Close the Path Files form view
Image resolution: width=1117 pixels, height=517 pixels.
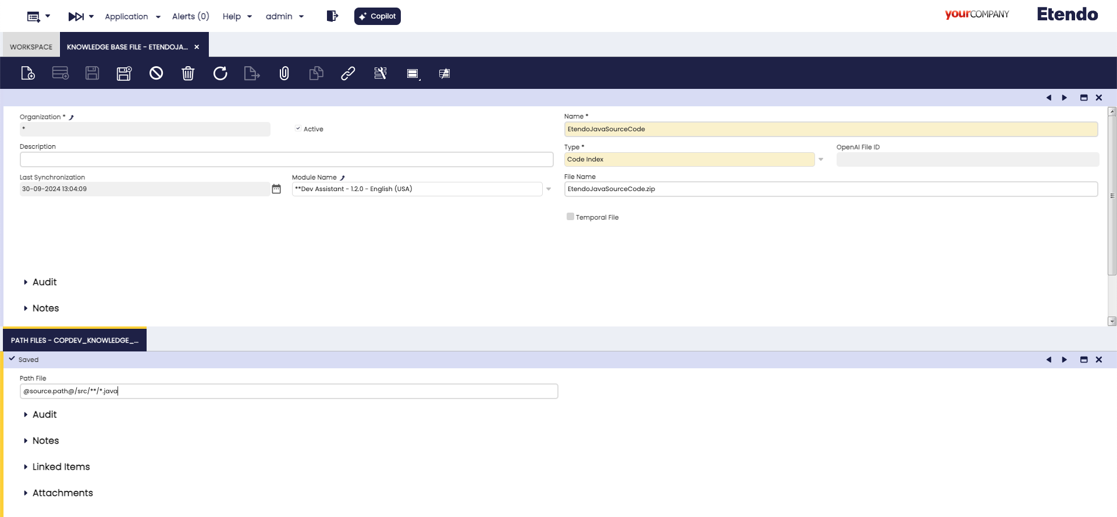(1099, 360)
